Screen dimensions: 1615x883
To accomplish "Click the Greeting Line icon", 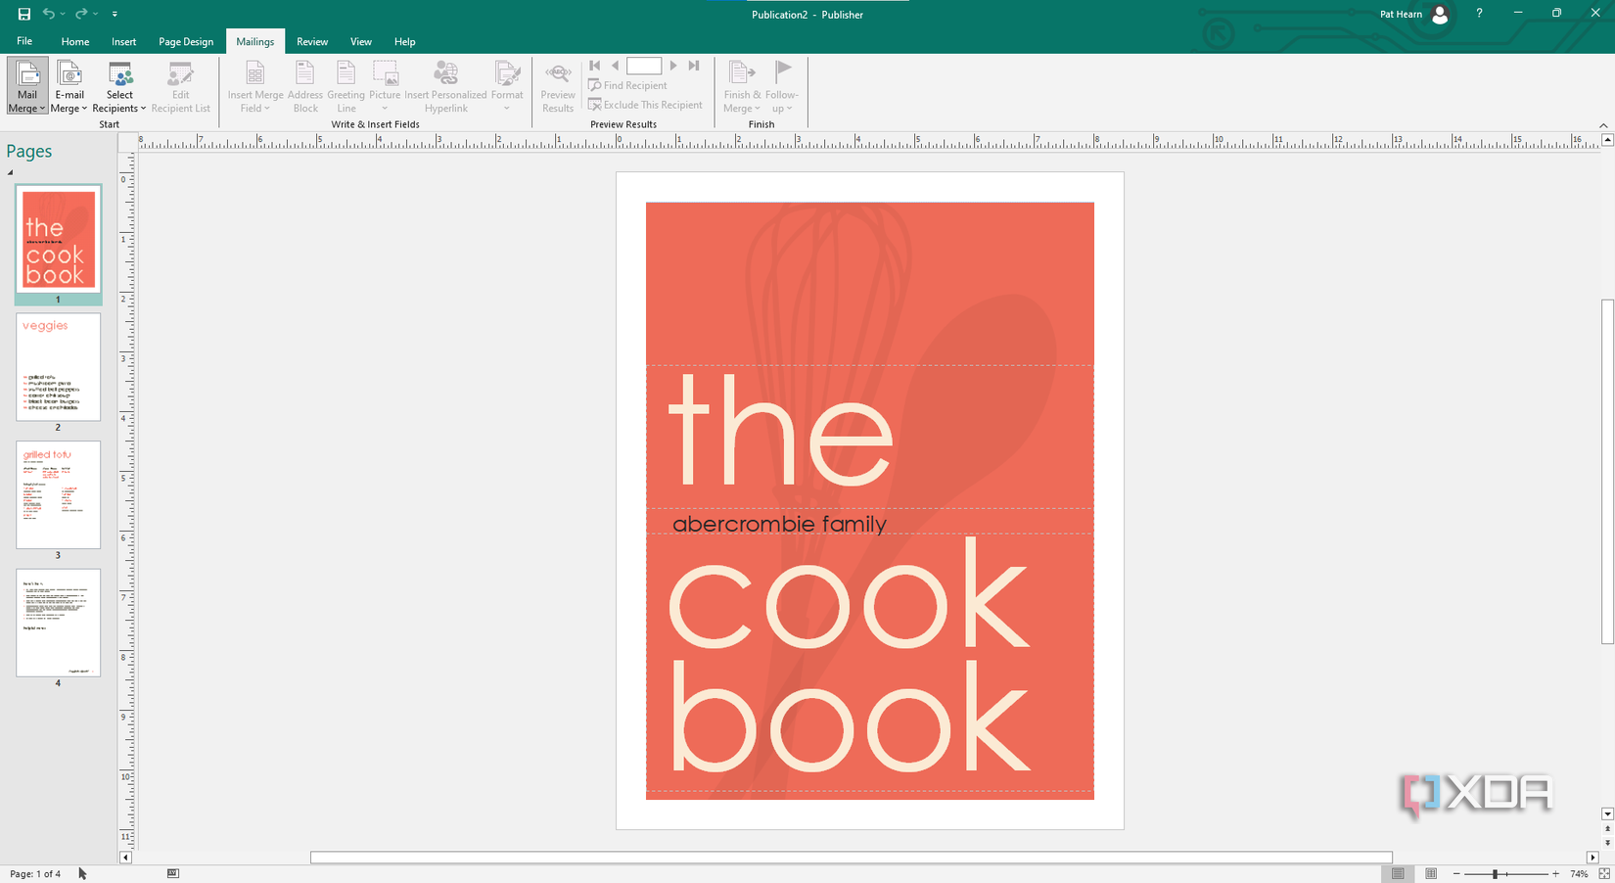I will click(346, 74).
